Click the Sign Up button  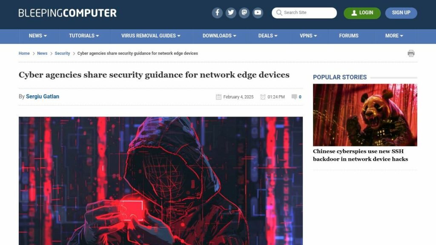click(401, 13)
